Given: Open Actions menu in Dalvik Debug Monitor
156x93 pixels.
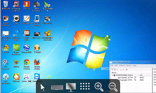Looking at the screenshot, I should (122, 66).
